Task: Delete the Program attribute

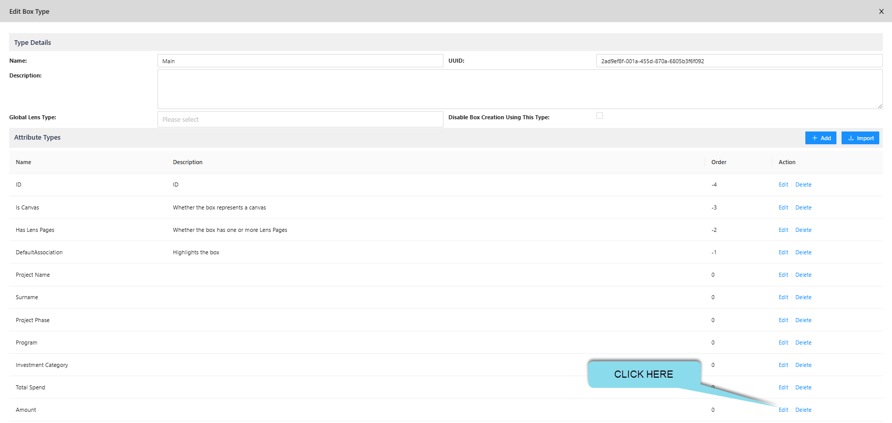Action: click(803, 342)
